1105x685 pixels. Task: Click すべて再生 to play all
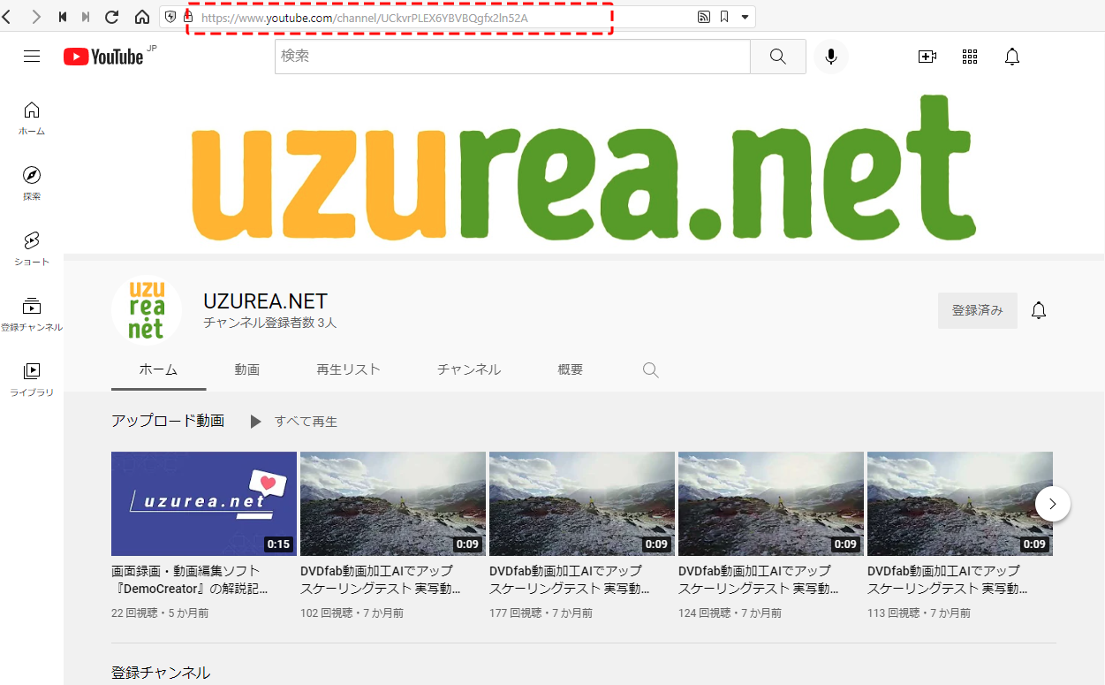(x=293, y=422)
